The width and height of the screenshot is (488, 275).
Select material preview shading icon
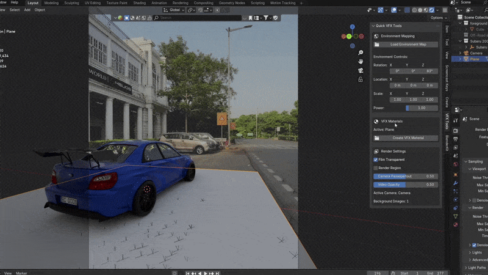pos(426,10)
